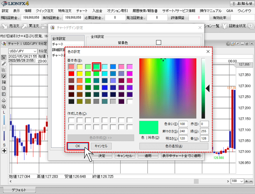The width and height of the screenshot is (255, 194).
Task: Close the 色の設定 color dialog
Action: click(208, 52)
